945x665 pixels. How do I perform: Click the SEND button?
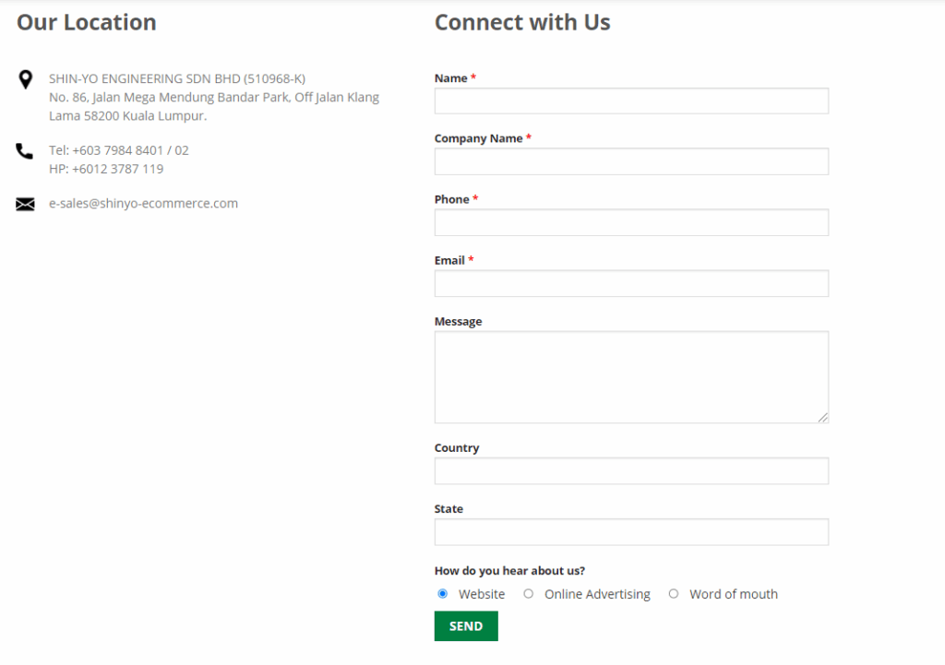coord(465,625)
